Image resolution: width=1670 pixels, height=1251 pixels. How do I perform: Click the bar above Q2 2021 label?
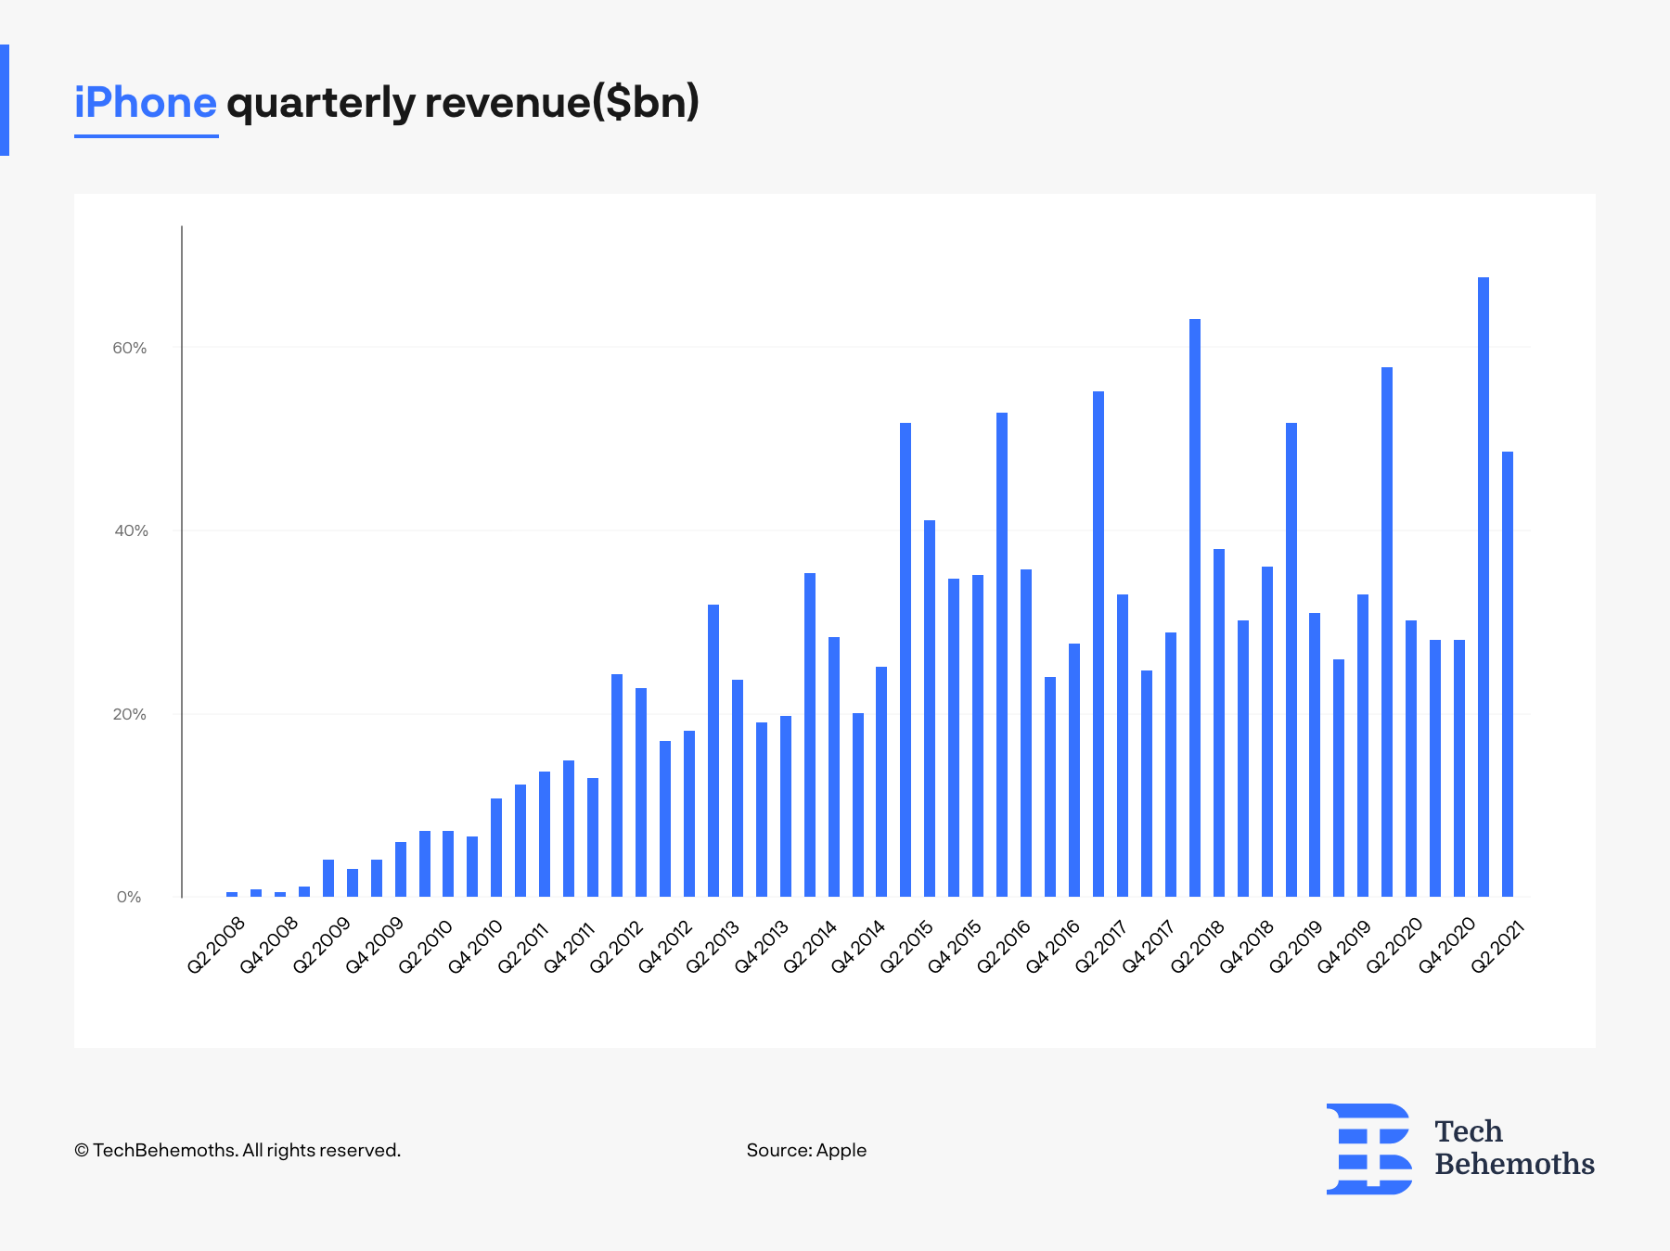pos(1508,674)
